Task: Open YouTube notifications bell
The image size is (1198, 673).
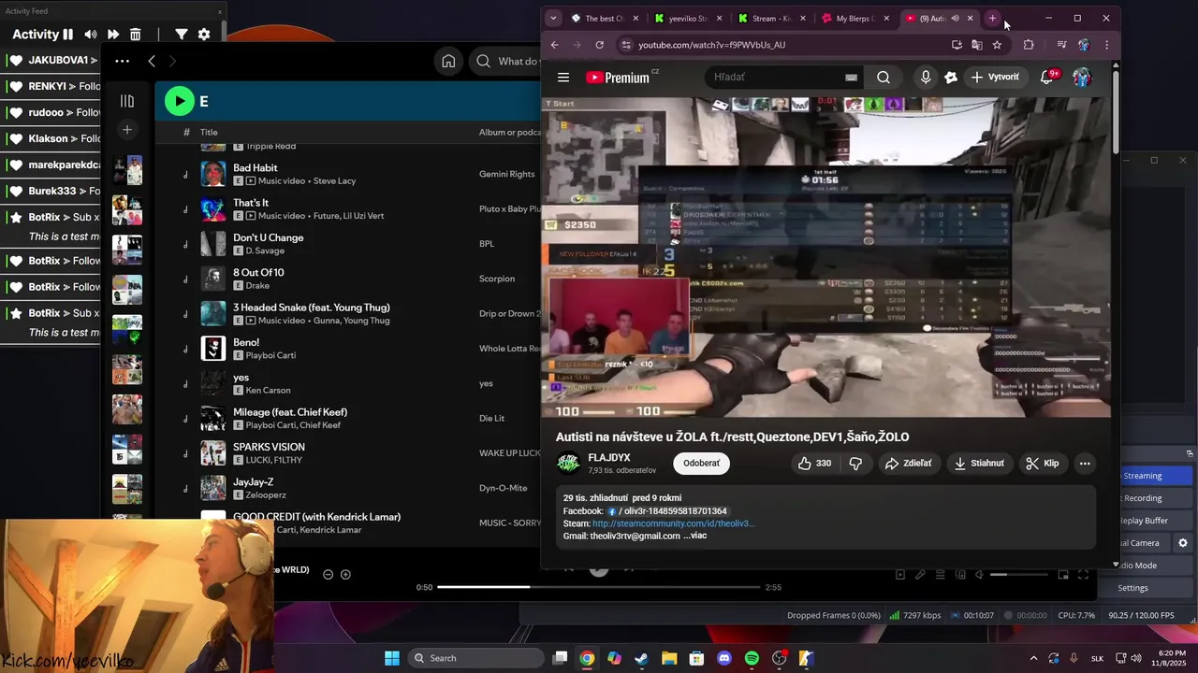Action: click(x=1047, y=78)
